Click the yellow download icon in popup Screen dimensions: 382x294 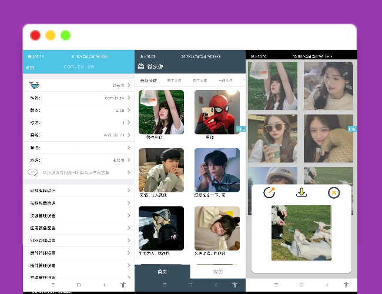301,193
